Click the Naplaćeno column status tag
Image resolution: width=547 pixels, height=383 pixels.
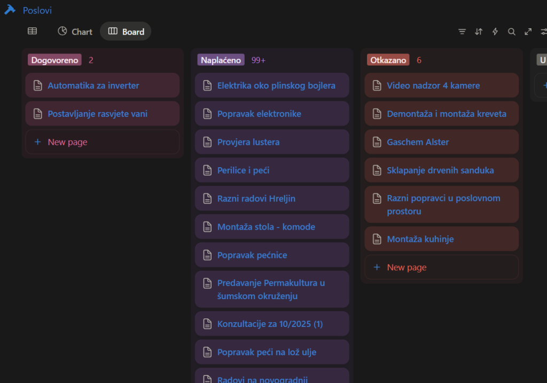(x=221, y=60)
